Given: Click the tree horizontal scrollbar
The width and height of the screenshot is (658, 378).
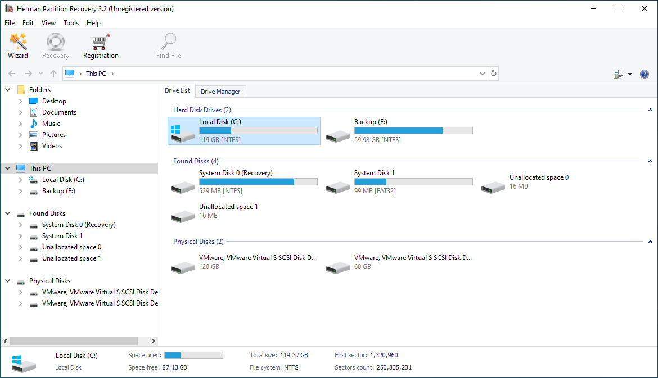Looking at the screenshot, I should pos(74,341).
